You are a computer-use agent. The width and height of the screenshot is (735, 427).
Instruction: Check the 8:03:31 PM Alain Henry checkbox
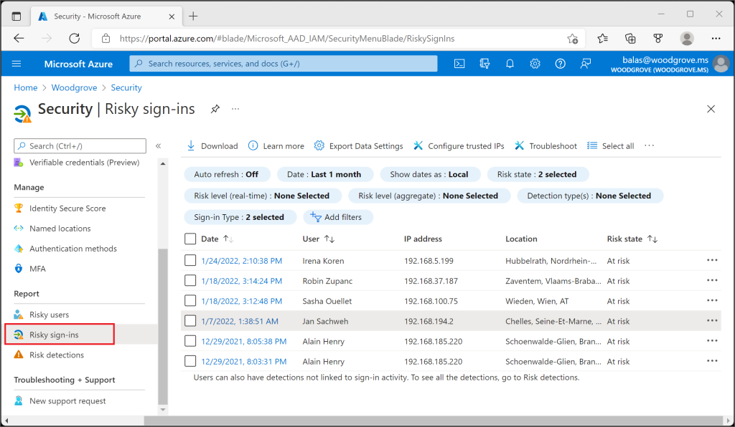coord(189,360)
